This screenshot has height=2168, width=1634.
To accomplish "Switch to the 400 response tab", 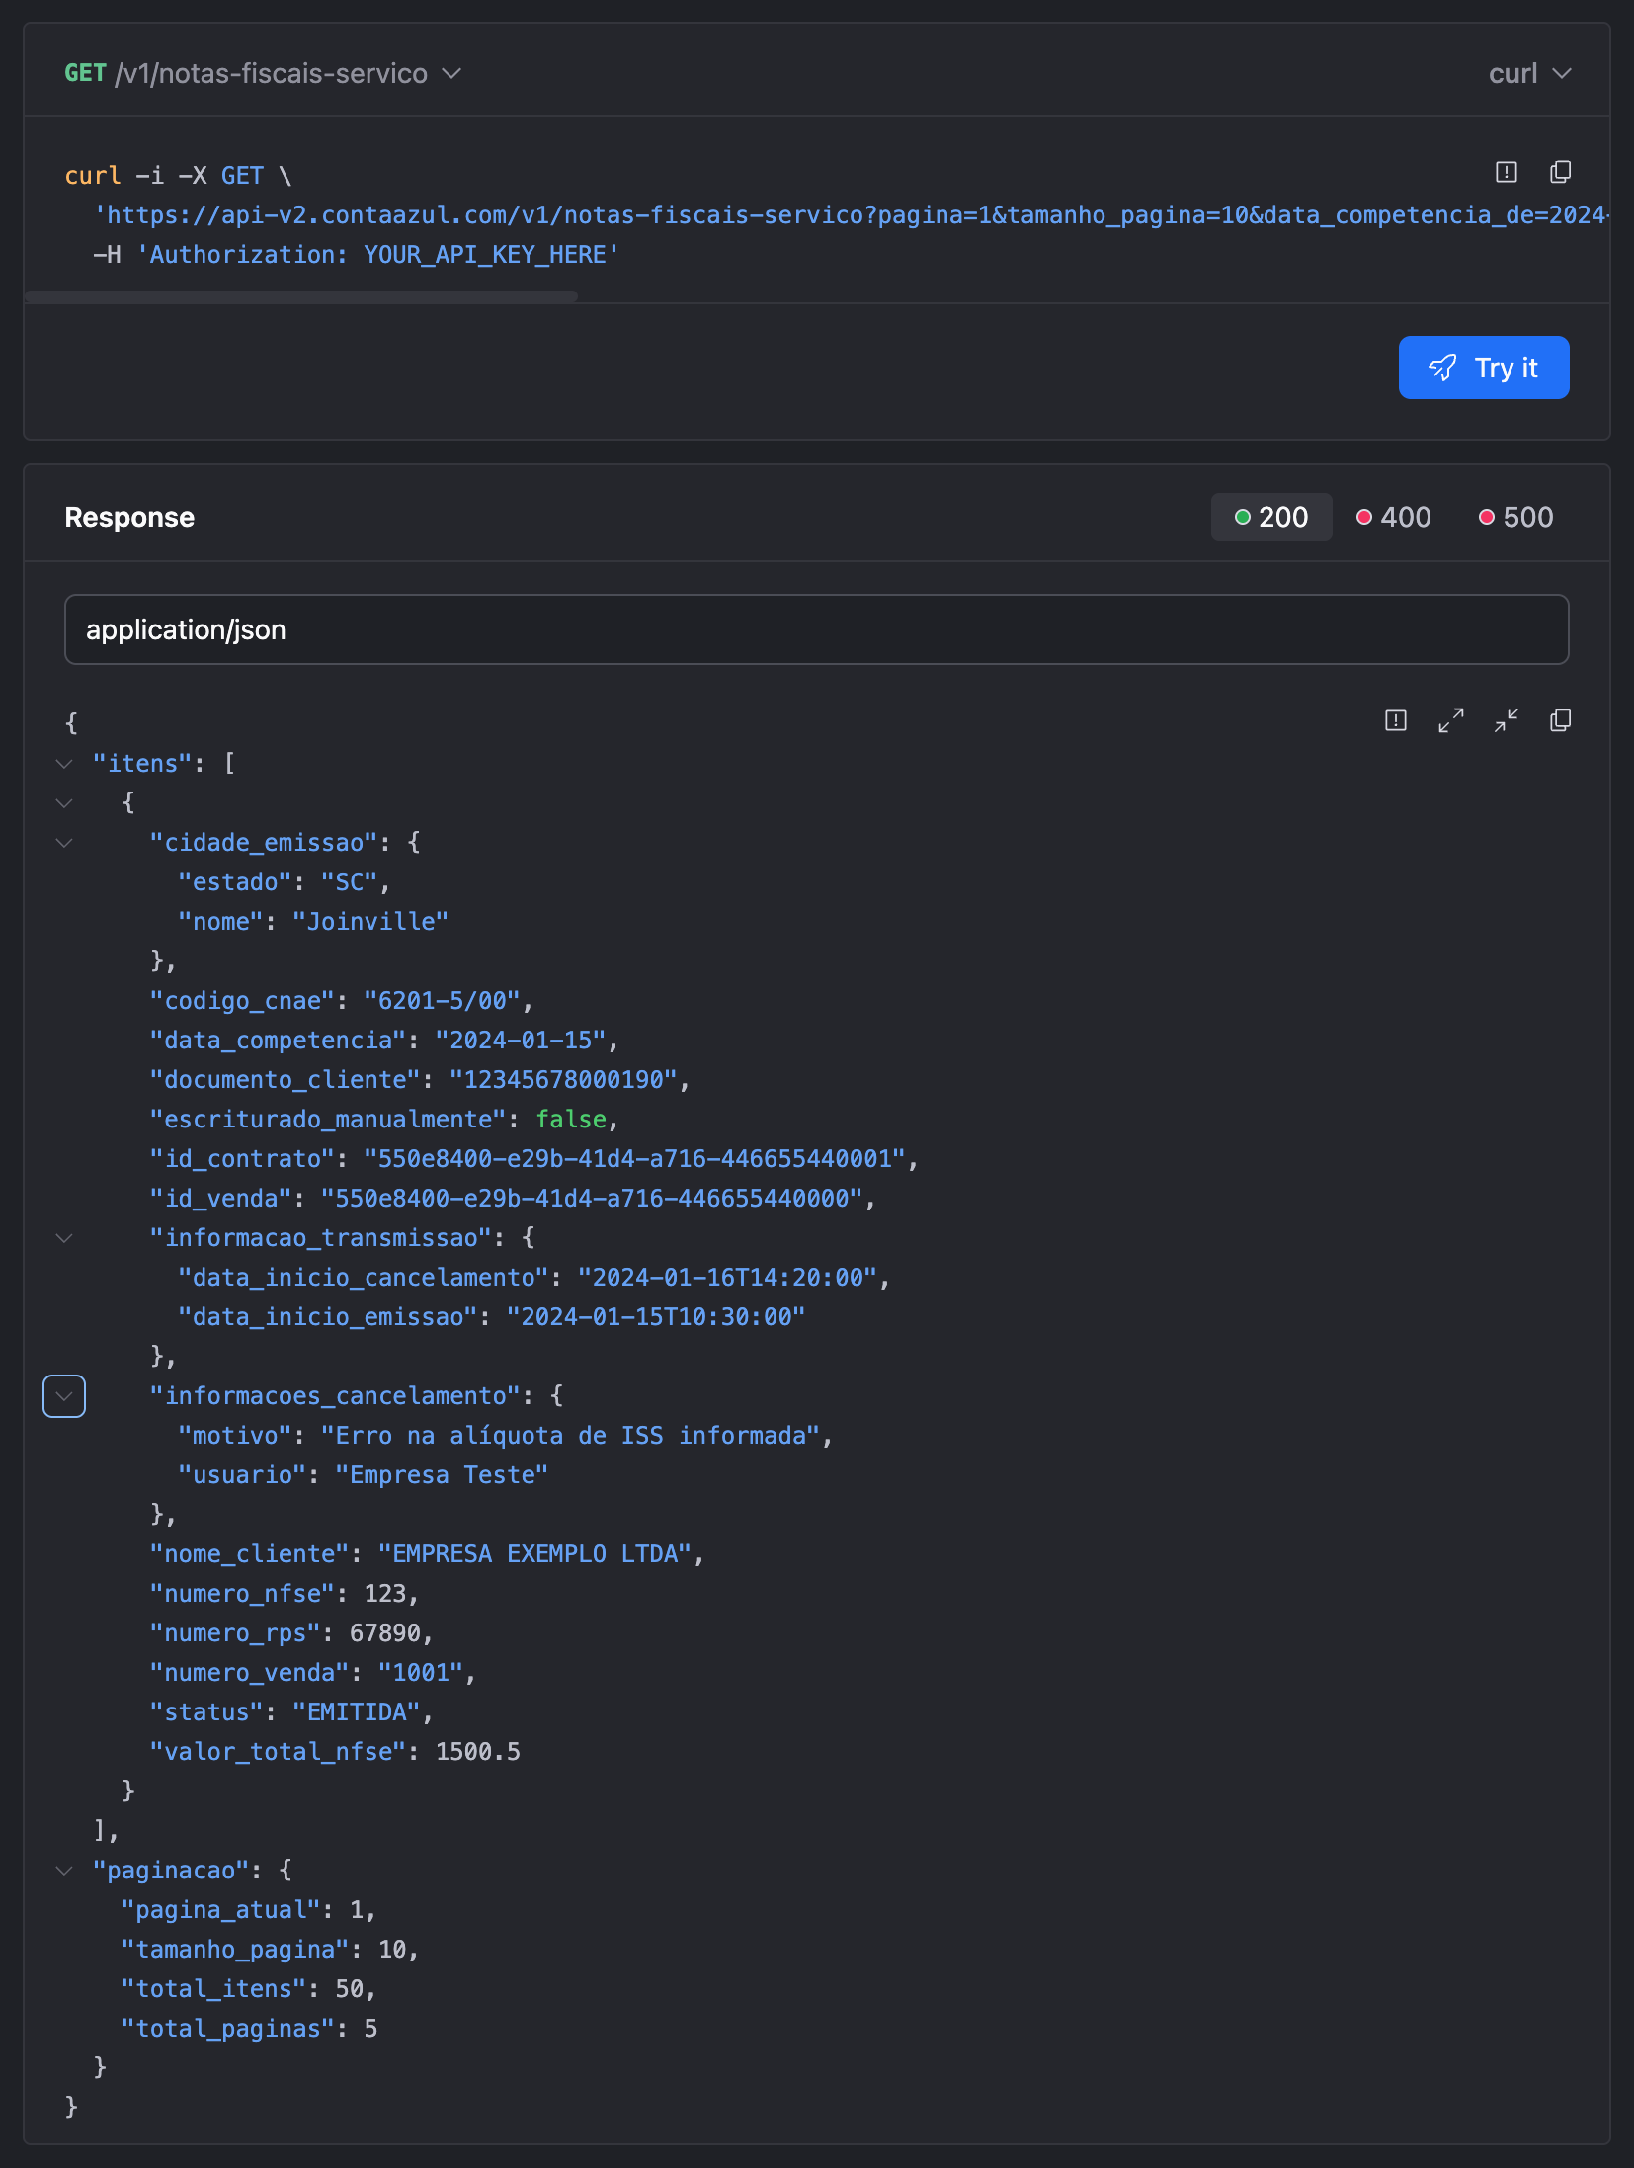I will [1393, 517].
